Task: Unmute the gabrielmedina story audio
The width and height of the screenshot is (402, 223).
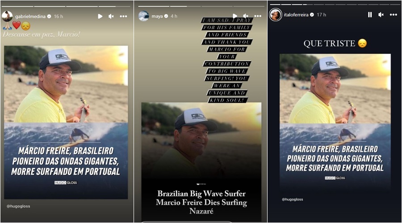Action: pyautogui.click(x=111, y=17)
